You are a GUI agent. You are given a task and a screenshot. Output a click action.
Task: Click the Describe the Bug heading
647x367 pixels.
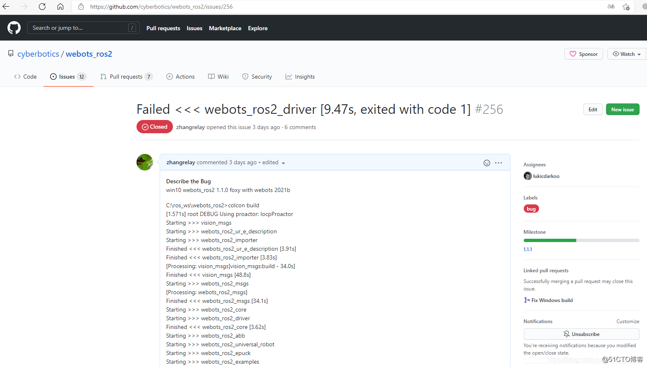189,181
